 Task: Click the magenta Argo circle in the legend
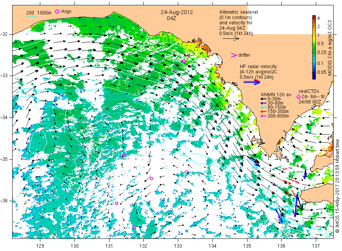[x=57, y=11]
